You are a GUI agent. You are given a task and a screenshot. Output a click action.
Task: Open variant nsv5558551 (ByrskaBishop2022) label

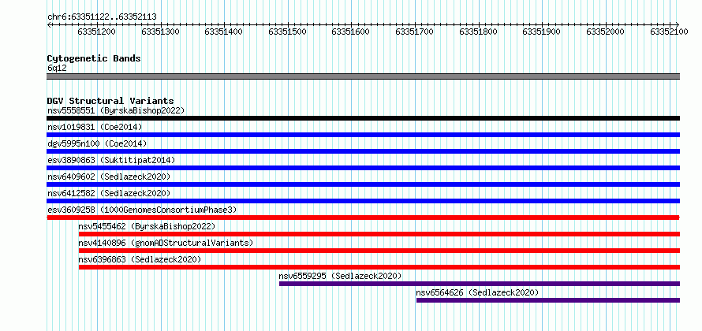click(116, 110)
